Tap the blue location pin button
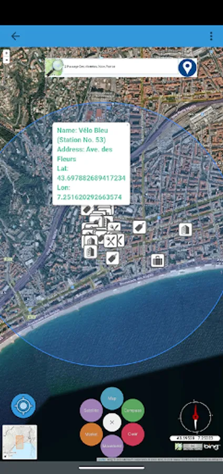223x474 pixels. tap(187, 67)
